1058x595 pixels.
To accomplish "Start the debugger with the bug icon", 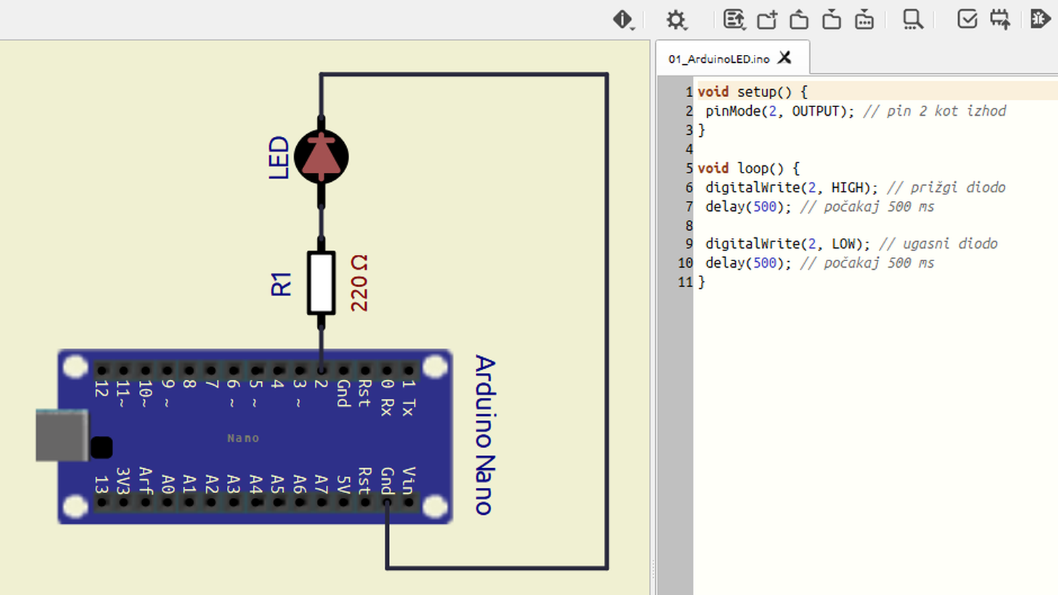I will (1040, 19).
